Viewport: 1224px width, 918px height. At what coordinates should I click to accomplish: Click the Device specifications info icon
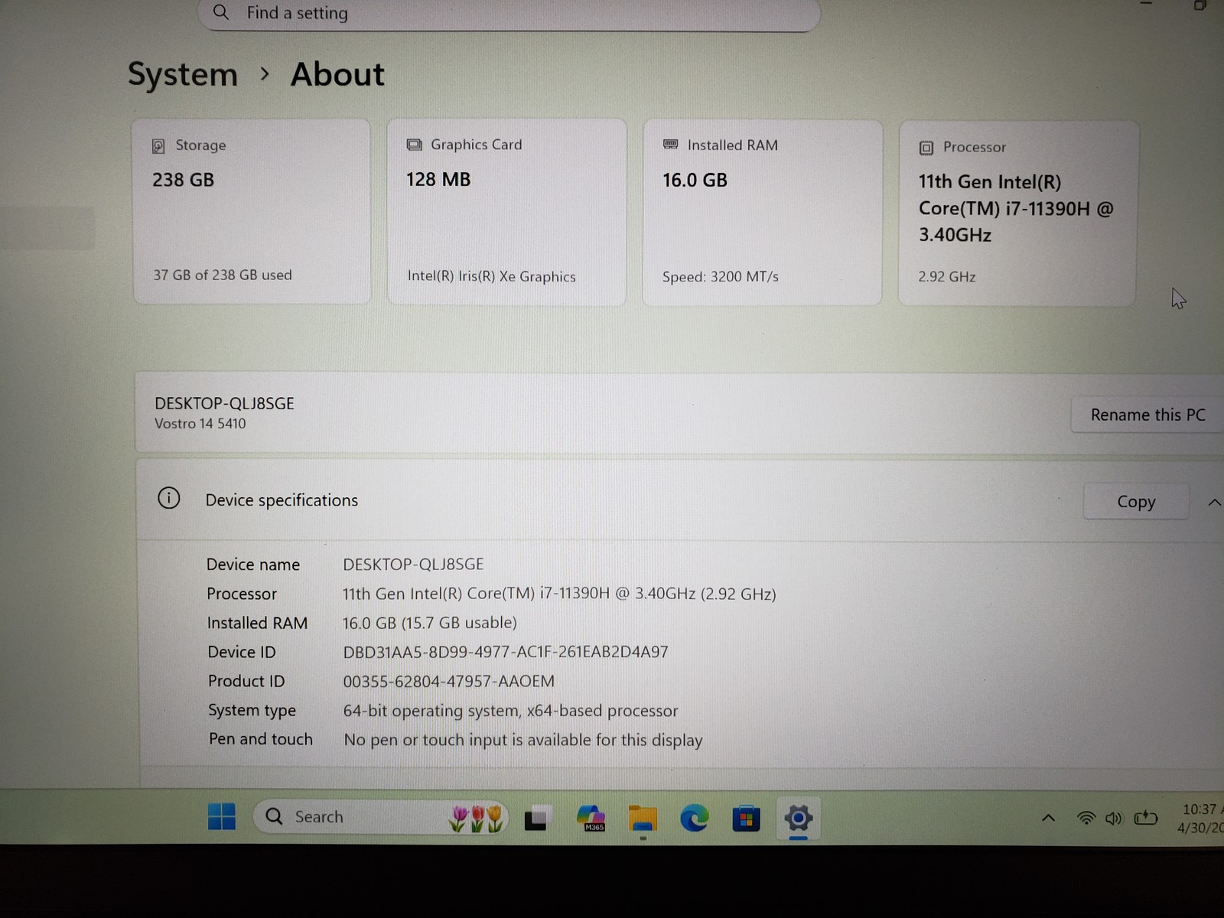pyautogui.click(x=169, y=499)
